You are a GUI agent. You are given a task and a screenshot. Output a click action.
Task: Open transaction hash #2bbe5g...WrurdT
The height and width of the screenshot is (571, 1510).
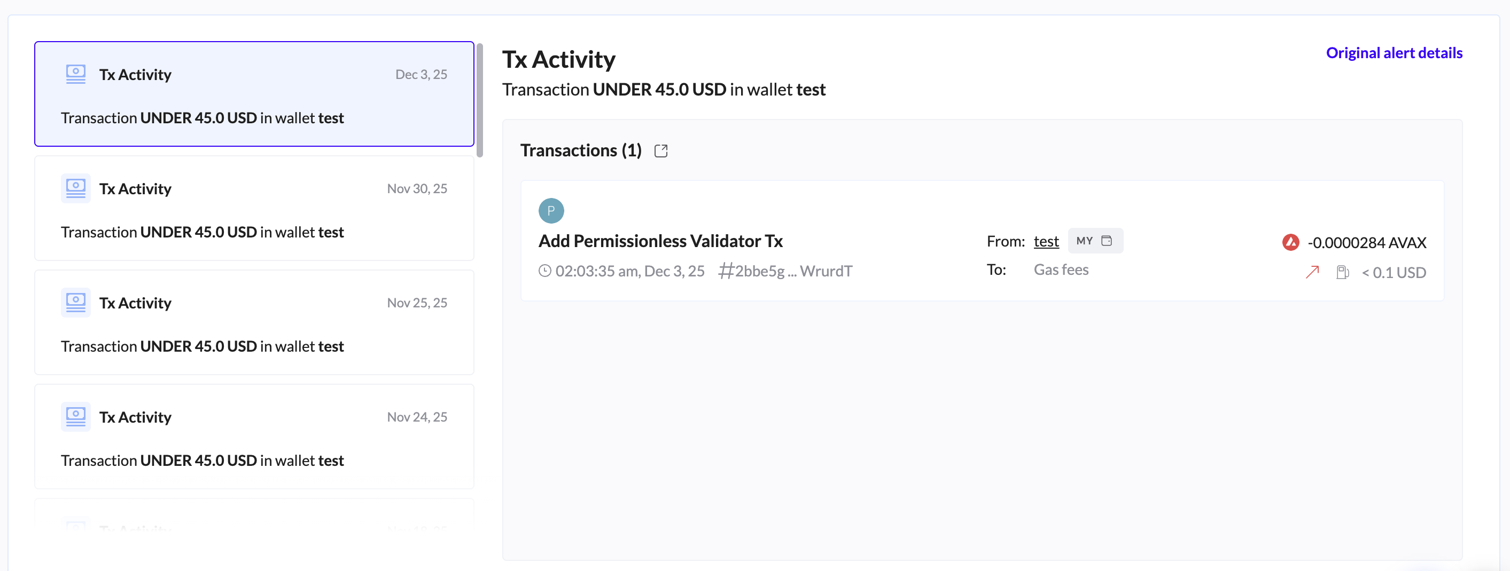click(x=785, y=271)
